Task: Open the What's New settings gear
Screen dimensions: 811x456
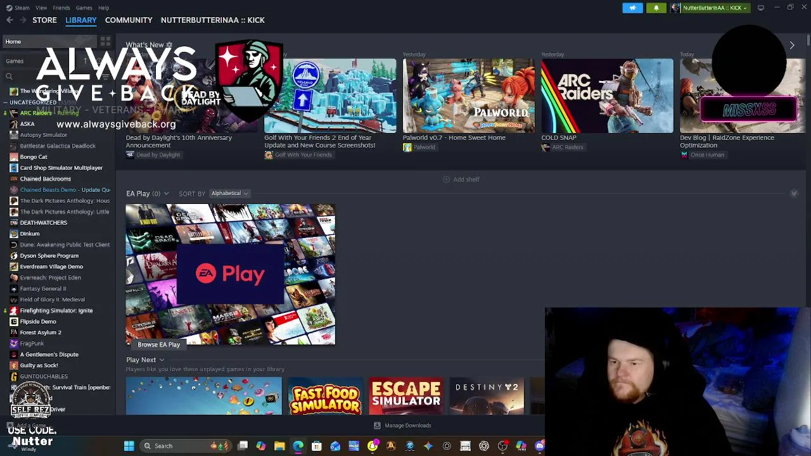Action: (x=169, y=45)
